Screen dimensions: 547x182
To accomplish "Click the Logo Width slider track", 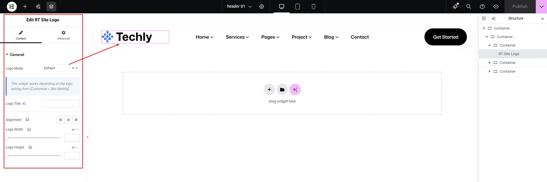I will 33,138.
